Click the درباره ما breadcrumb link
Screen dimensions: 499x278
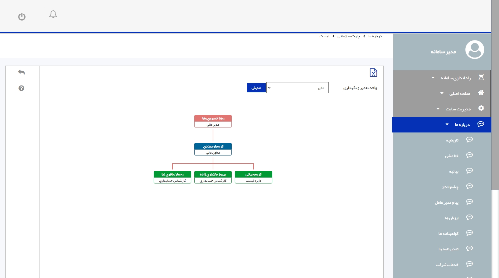pos(375,36)
